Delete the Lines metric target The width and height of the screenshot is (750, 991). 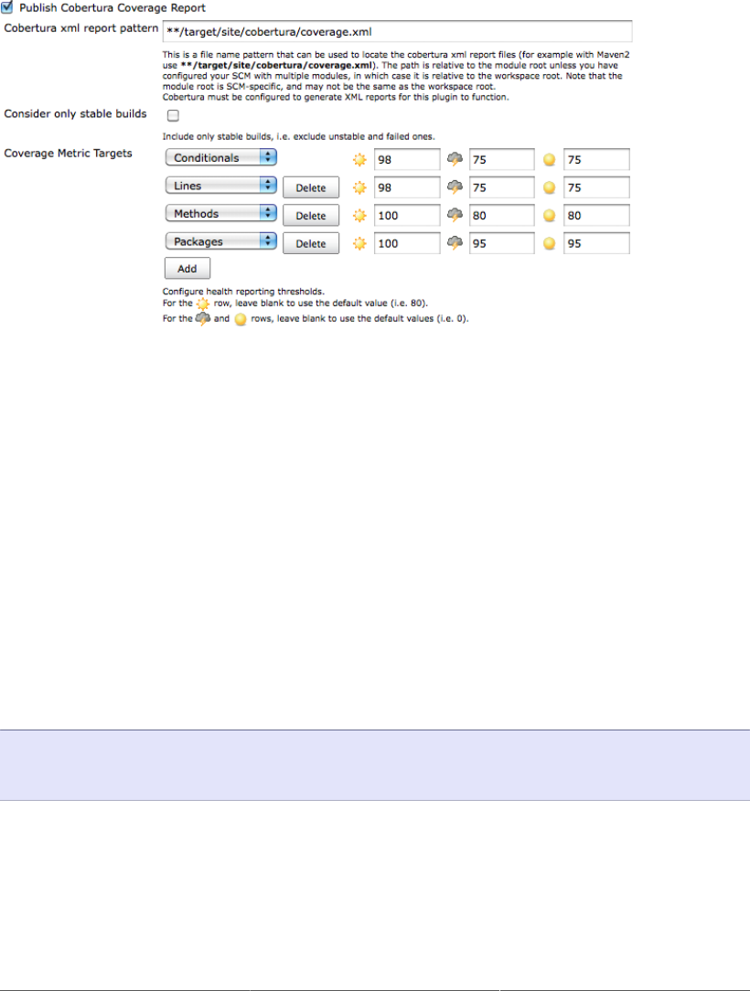pos(310,187)
